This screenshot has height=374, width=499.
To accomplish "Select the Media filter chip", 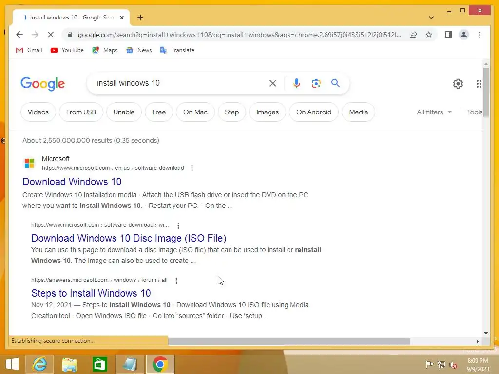I will tap(358, 112).
